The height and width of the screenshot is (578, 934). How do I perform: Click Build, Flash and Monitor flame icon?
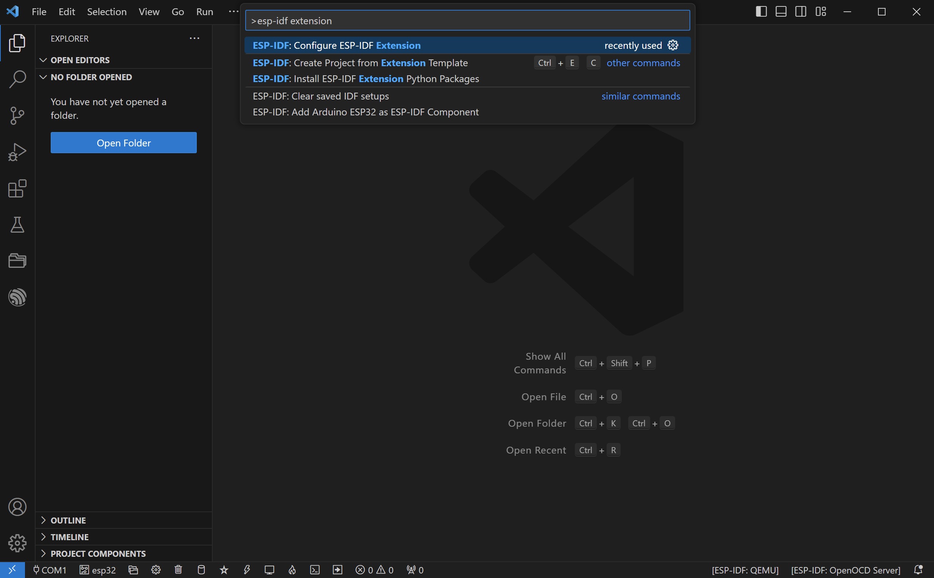coord(292,570)
